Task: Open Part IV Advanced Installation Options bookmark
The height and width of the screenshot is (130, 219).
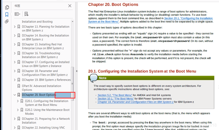Action: (41, 88)
